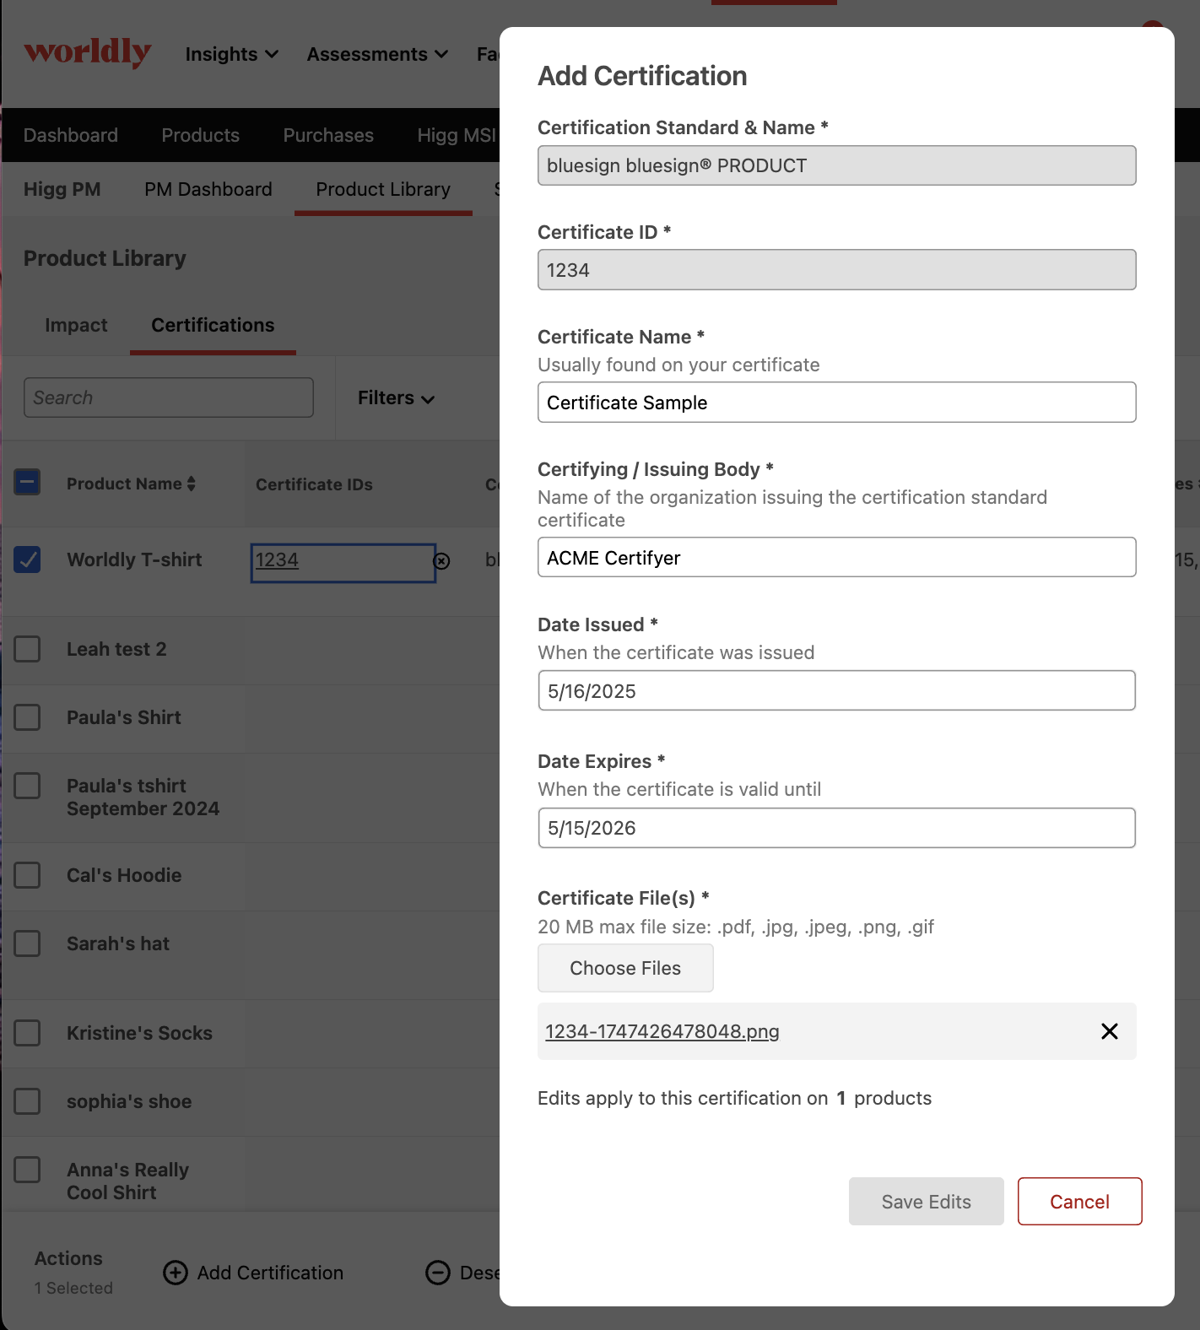
Task: Click the Certification Standard & Name field
Action: click(837, 165)
